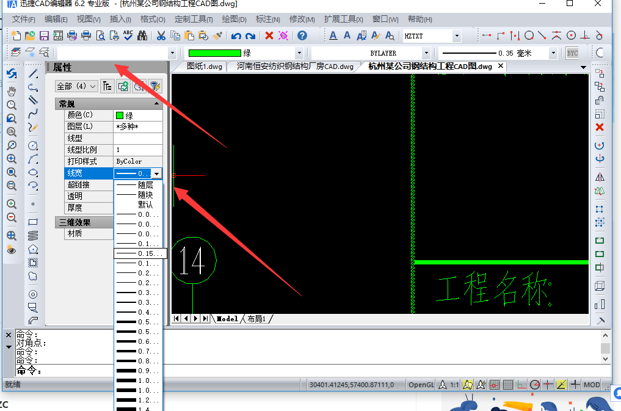Open Help with the question mark icon
The height and width of the screenshot is (411, 621).
point(302,35)
